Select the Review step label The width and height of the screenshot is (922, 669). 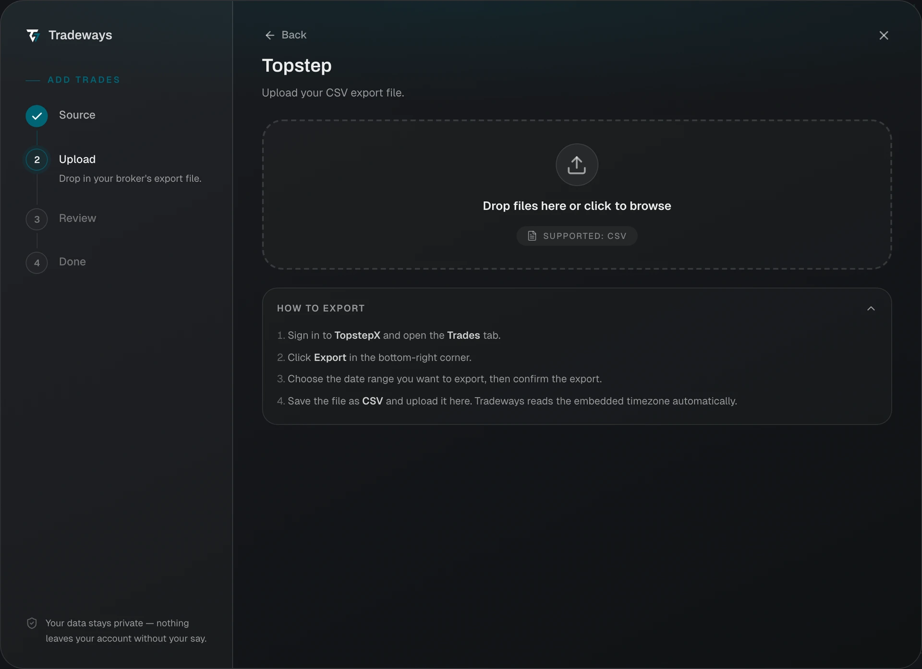coord(78,218)
